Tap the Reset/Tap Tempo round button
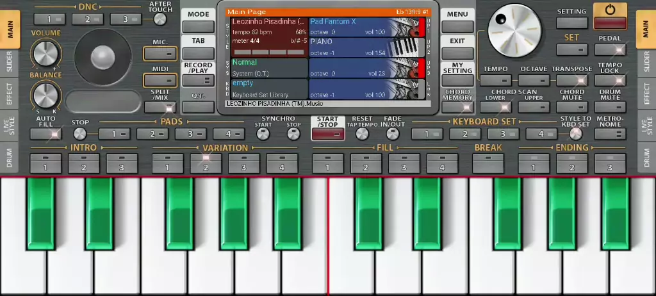The image size is (656, 296). [x=363, y=134]
